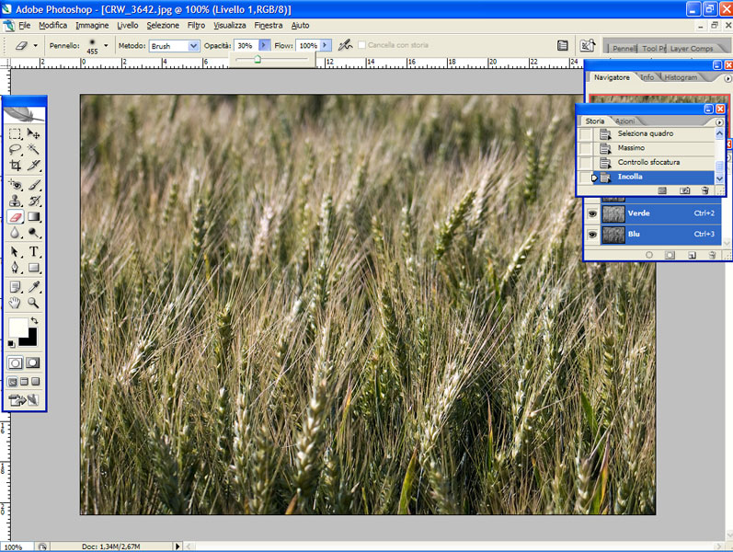Check the Cancella con storia checkbox

click(362, 45)
